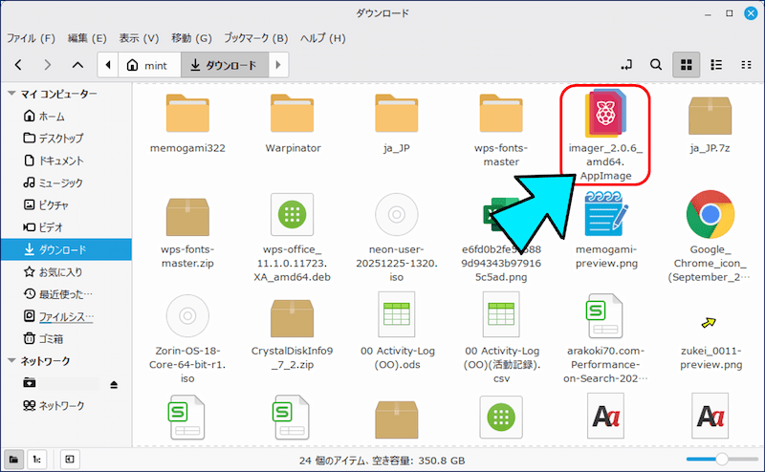
Task: Open ビデオ in the sidebar
Action: coord(66,227)
